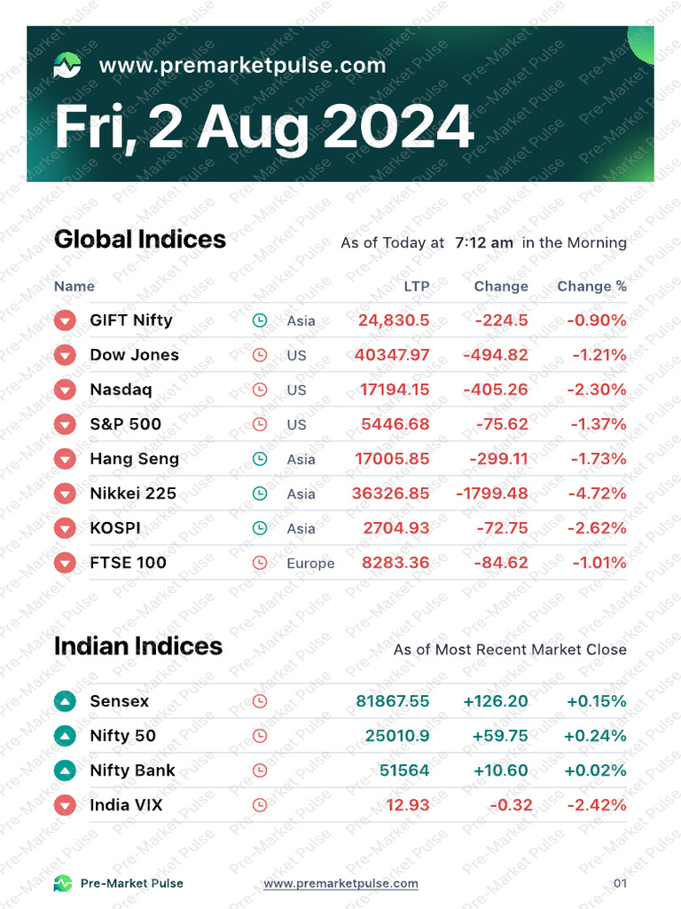Select the Hang Seng LTP value 17005.85

392,459
